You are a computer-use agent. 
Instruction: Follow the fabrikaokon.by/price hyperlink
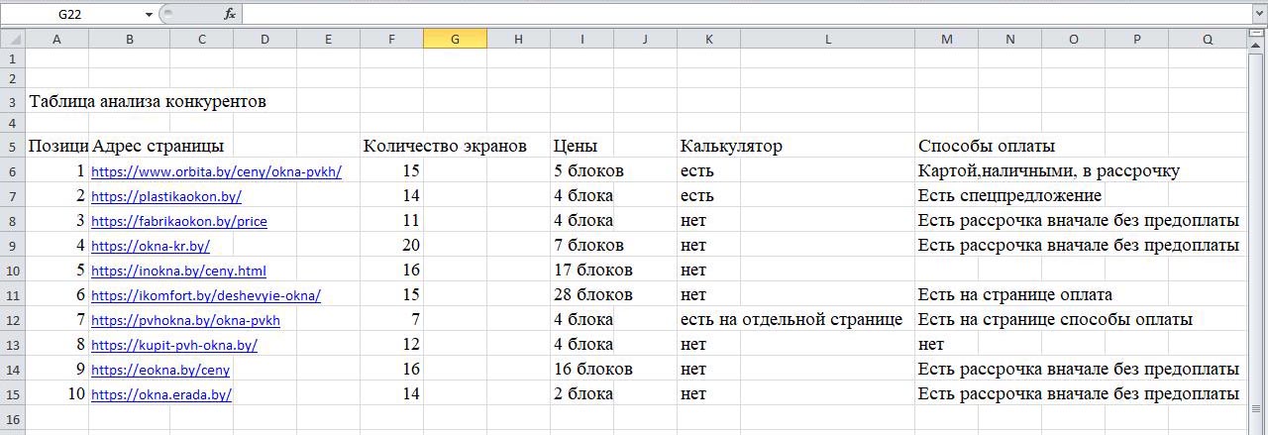[x=178, y=221]
